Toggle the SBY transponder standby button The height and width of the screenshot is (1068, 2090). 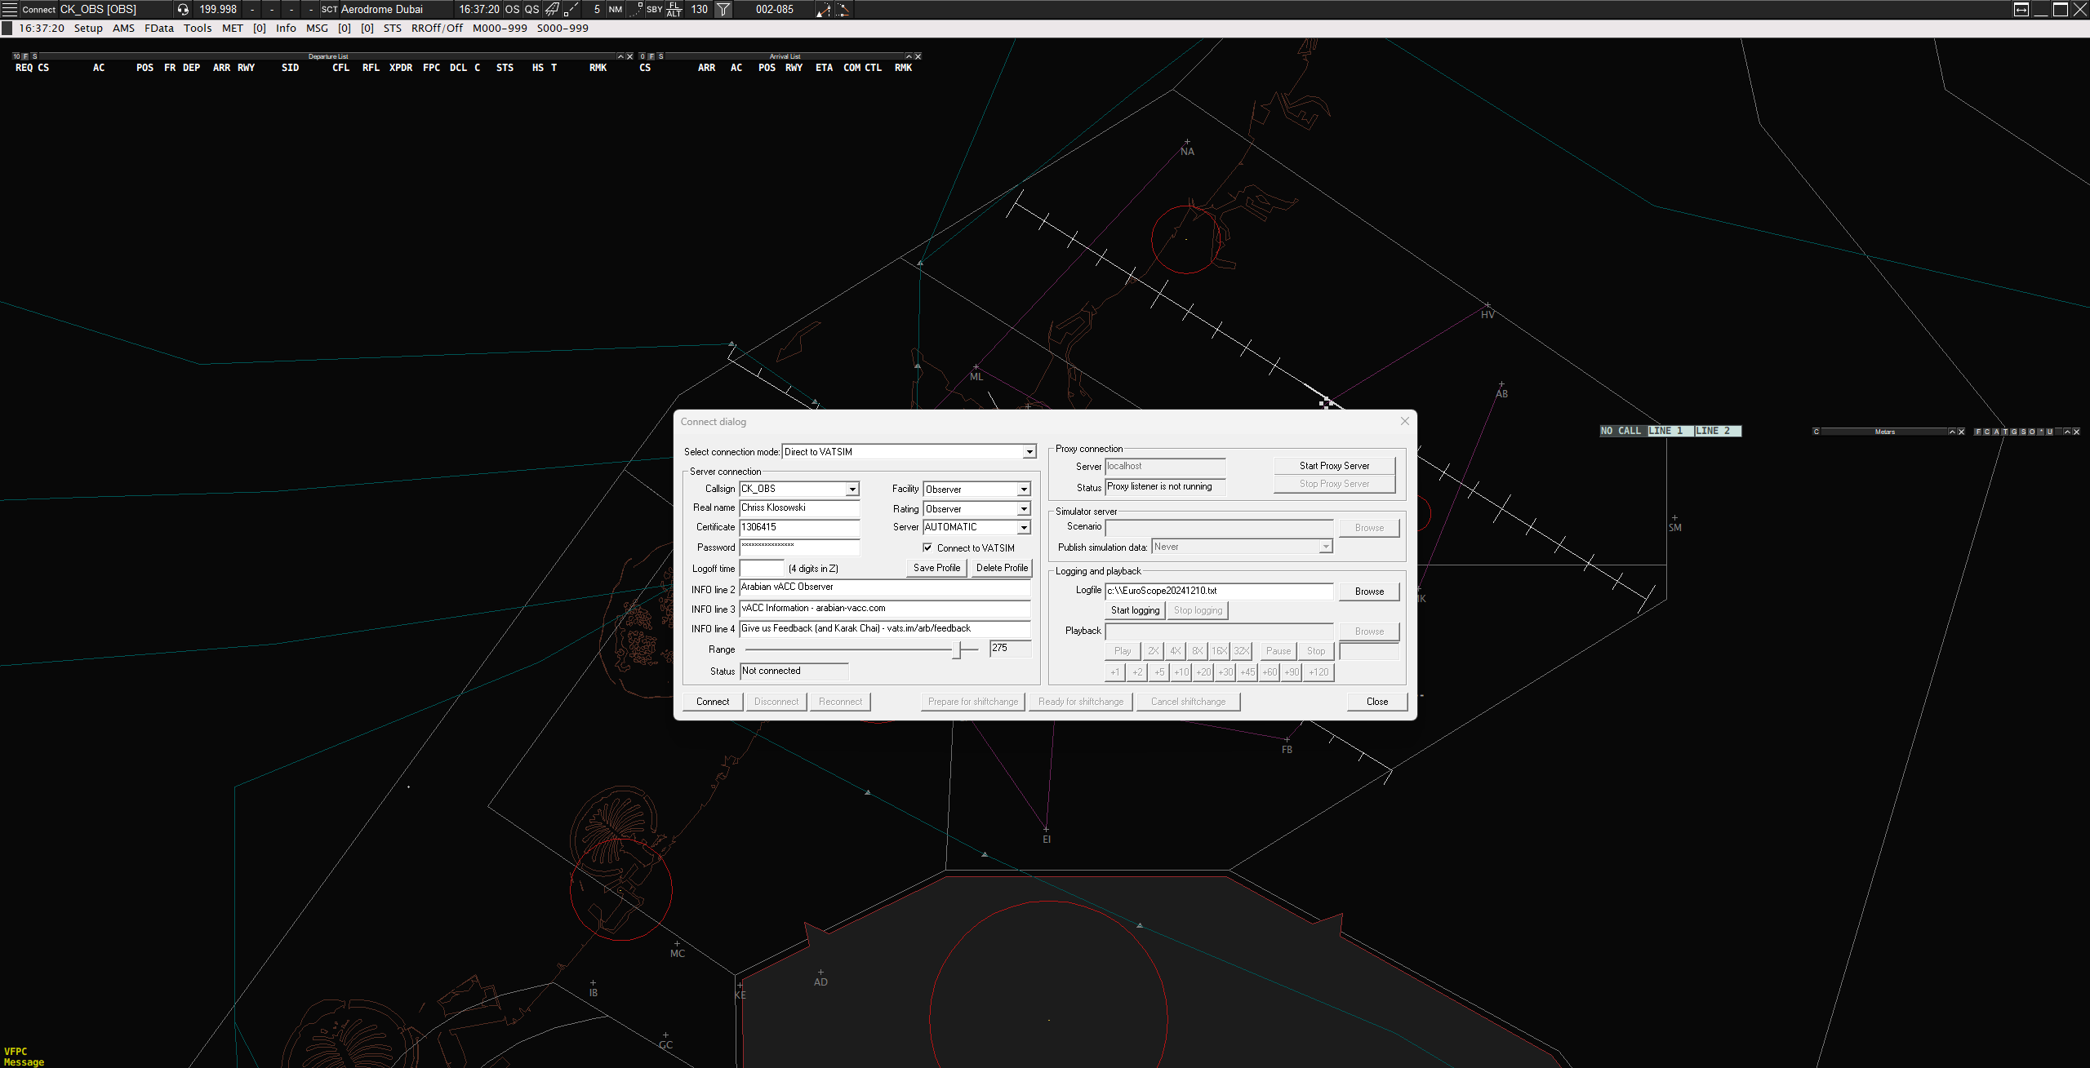(654, 9)
